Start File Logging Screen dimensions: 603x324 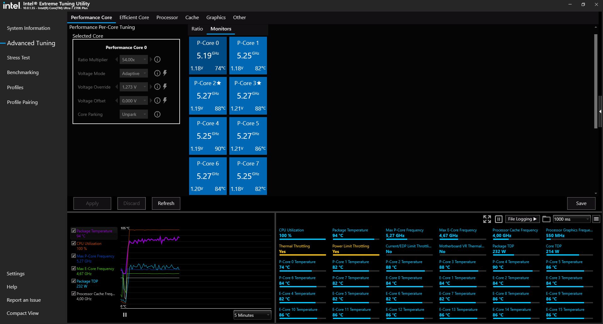click(522, 219)
